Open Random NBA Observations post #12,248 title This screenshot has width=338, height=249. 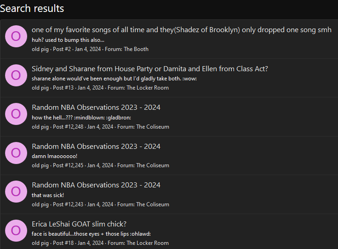click(x=96, y=108)
